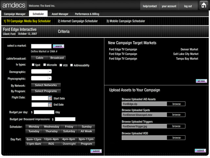Pick the 4pm-8pm day part
The image size is (210, 158).
tap(69, 139)
